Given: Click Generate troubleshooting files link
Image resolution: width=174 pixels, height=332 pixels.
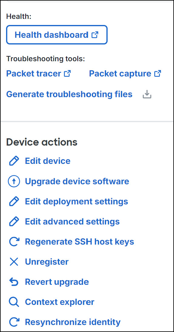Looking at the screenshot, I should pos(69,94).
